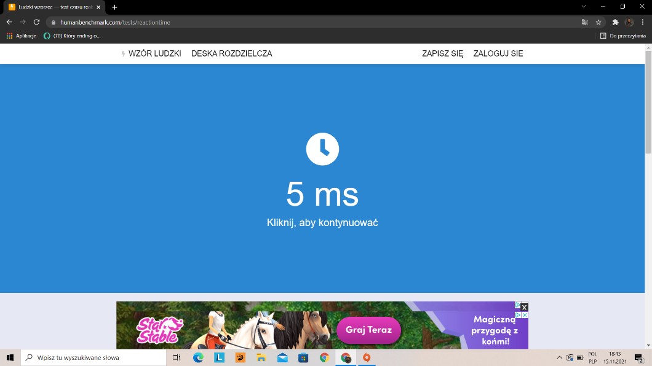Reload the page with the refresh icon

coord(36,22)
